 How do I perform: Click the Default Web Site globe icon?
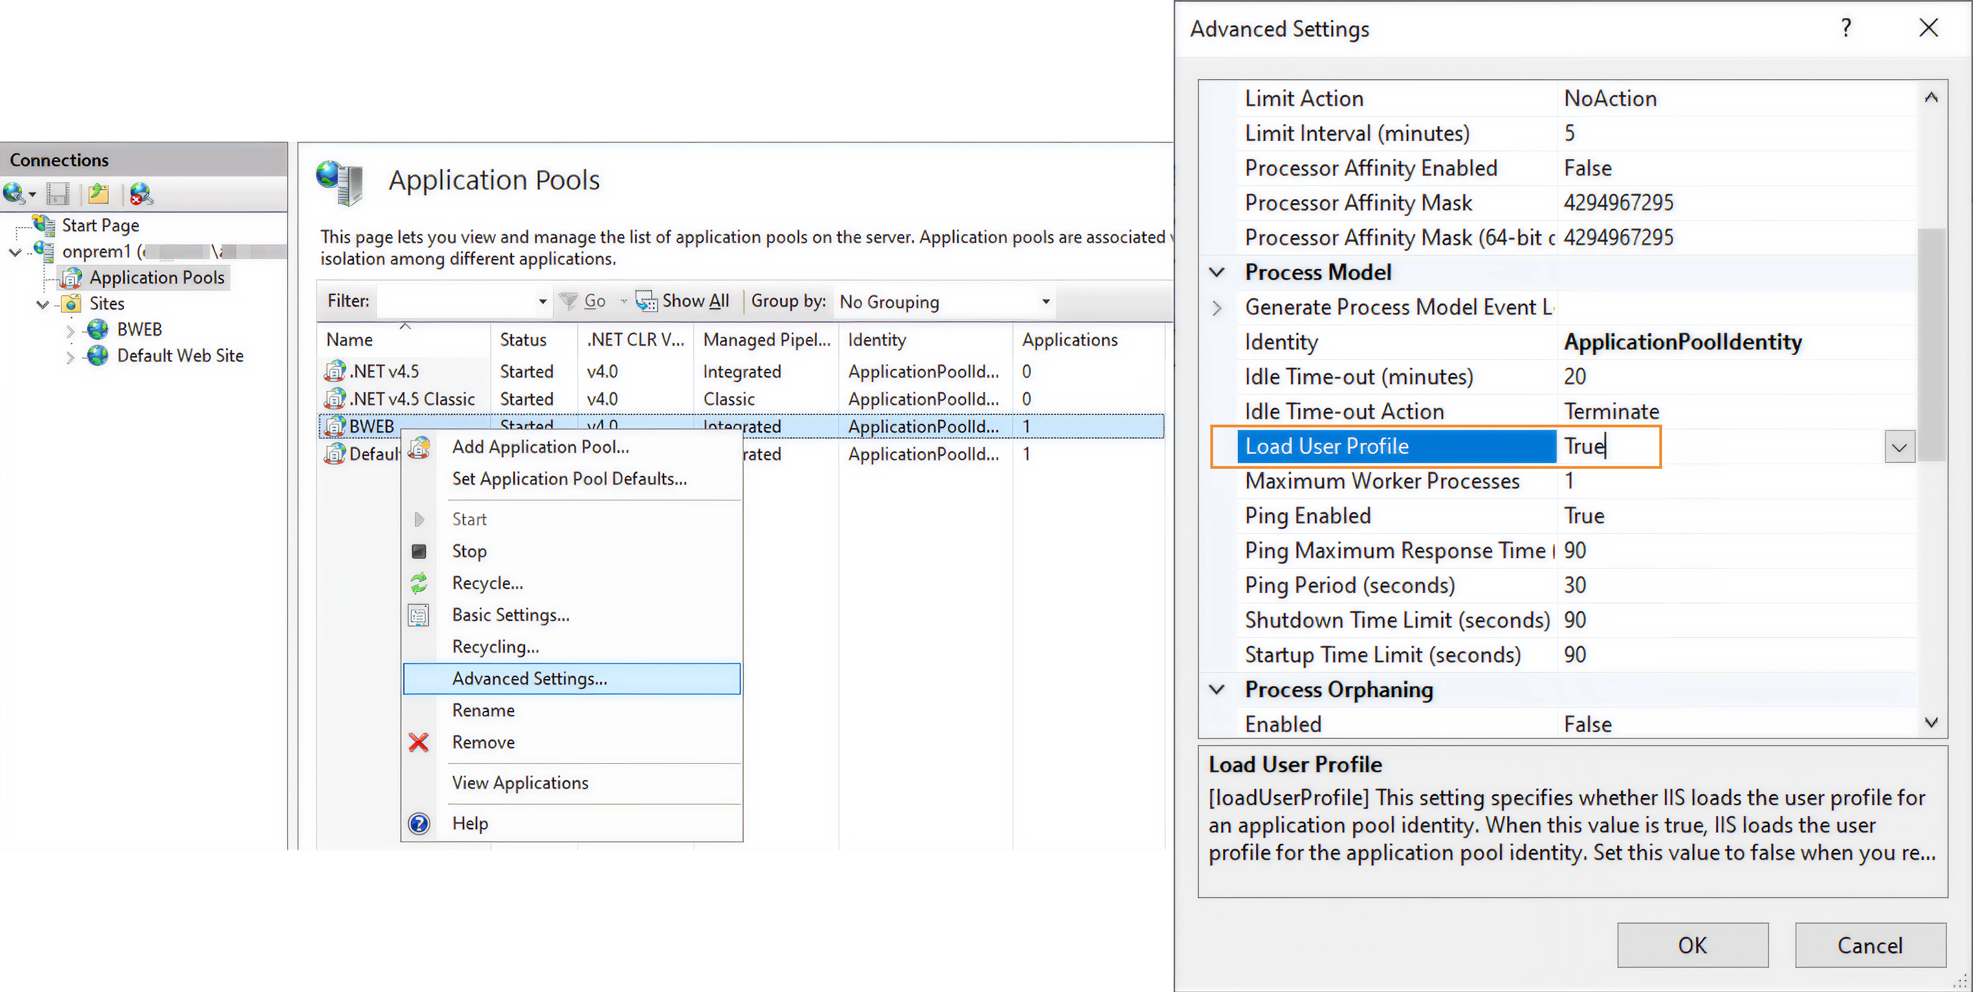(x=97, y=355)
